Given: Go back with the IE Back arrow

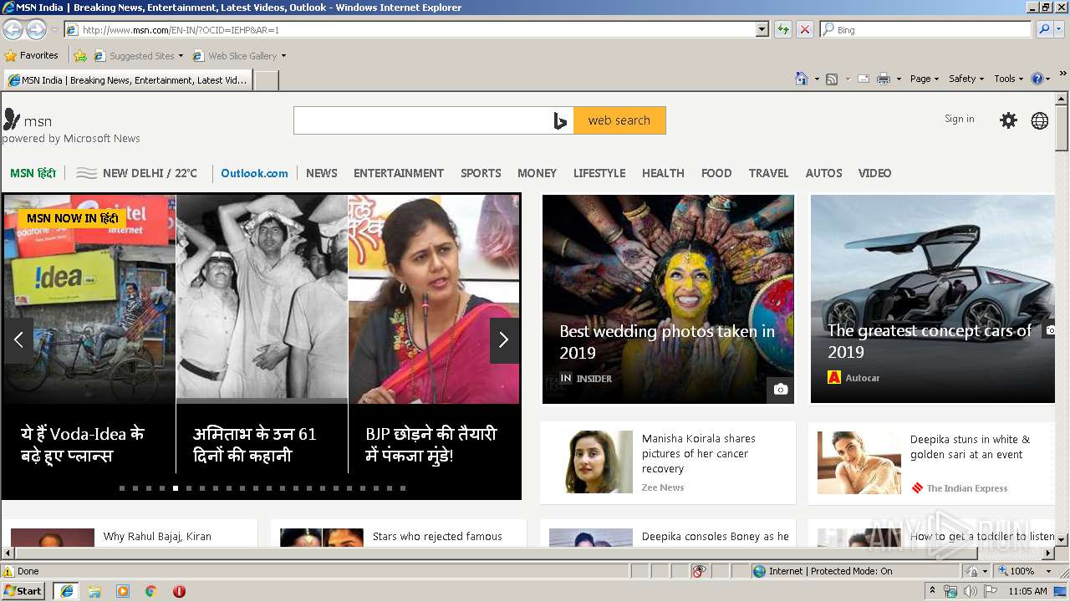Looking at the screenshot, I should click(13, 29).
